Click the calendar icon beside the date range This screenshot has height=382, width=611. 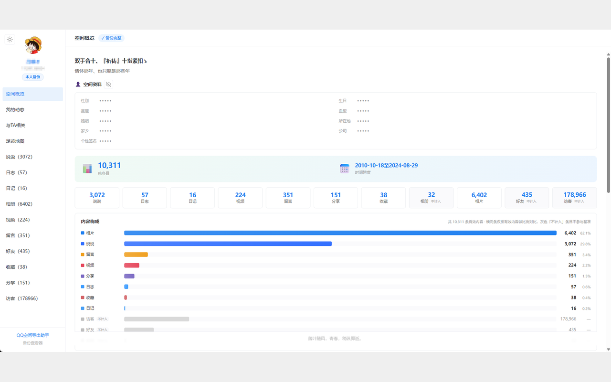pyautogui.click(x=345, y=169)
